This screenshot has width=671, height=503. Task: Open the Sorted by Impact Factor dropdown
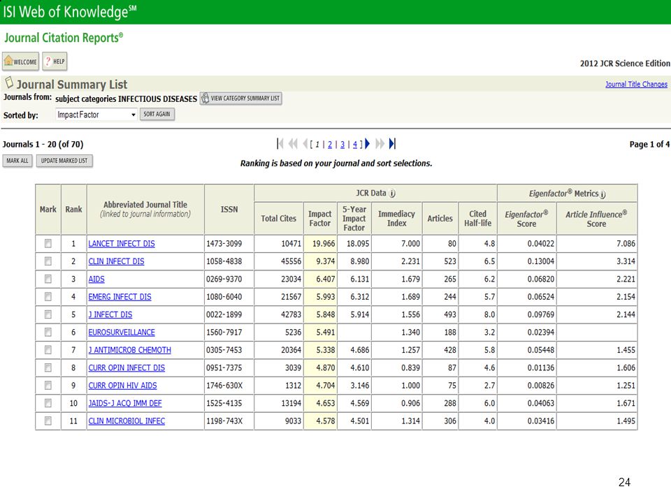coord(96,115)
